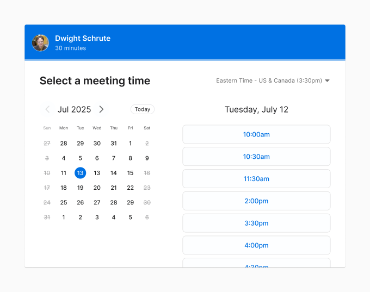Pick Friday the 15th on calendar
This screenshot has width=370, height=292.
tap(130, 173)
